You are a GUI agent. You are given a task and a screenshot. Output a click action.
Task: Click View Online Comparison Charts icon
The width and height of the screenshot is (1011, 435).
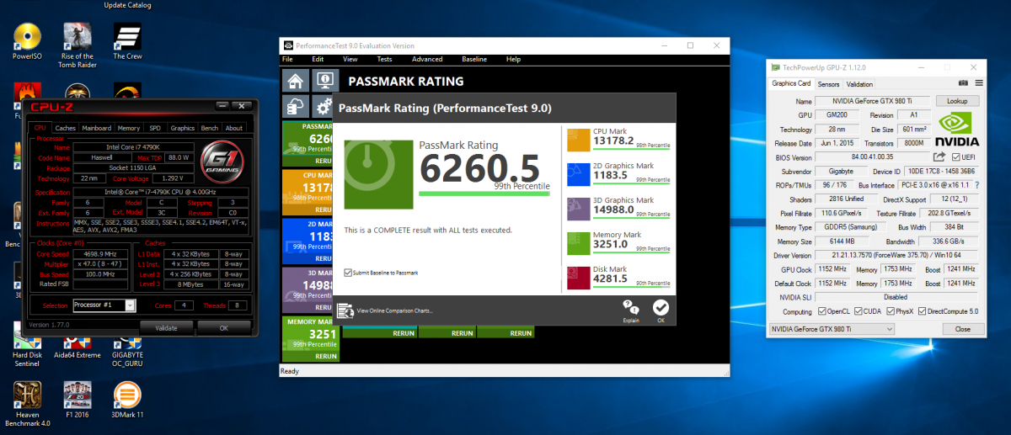coord(345,310)
